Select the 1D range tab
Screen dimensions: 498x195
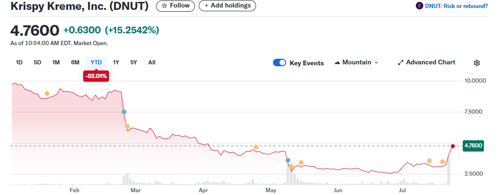click(x=19, y=62)
